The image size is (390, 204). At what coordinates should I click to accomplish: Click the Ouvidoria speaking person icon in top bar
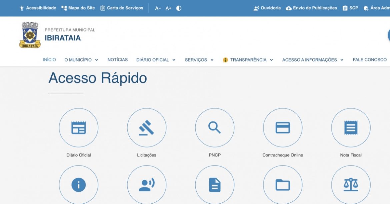pos(256,8)
